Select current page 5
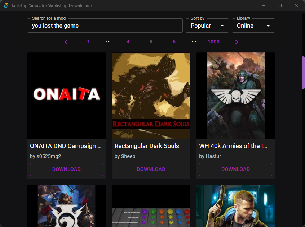Screen dimensions: 305x227 (151, 42)
